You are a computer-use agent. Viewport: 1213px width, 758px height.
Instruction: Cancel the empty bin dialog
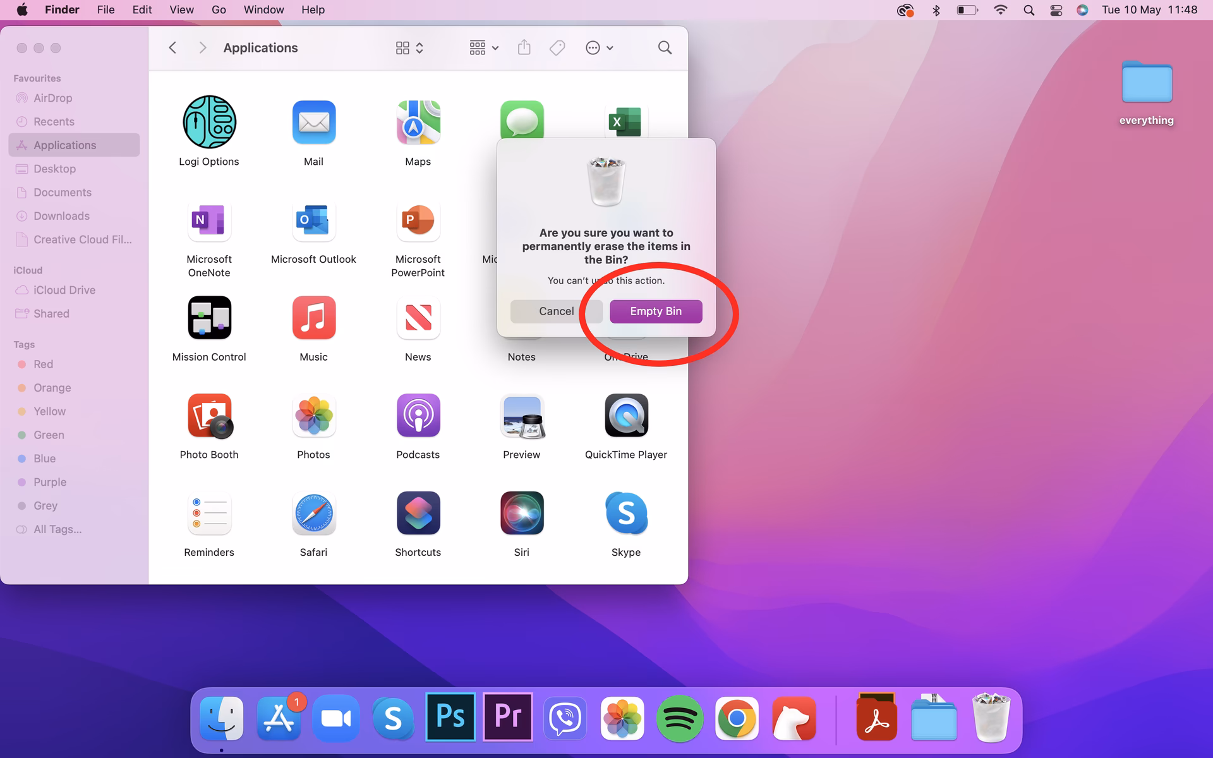[x=556, y=311]
